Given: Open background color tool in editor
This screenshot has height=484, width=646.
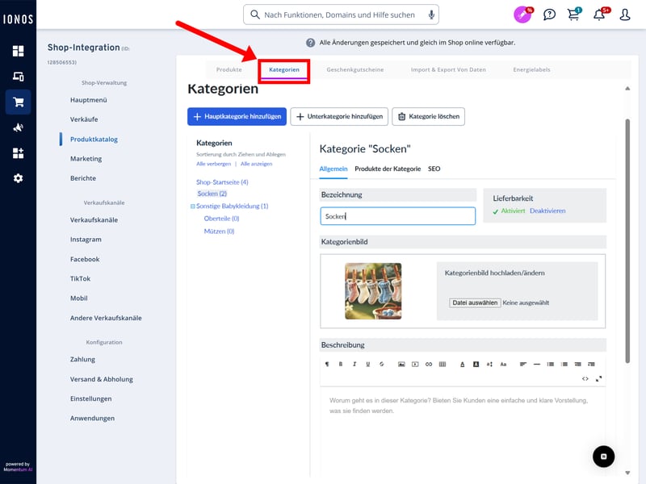Looking at the screenshot, I should pos(476,365).
